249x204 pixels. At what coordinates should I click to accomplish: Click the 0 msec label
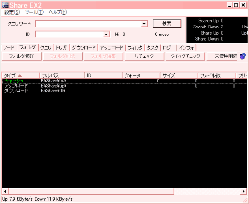[162, 35]
